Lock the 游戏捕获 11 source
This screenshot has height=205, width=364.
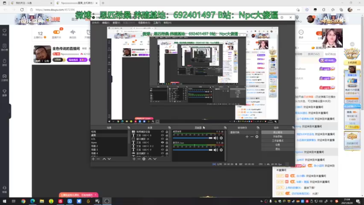coord(167,154)
